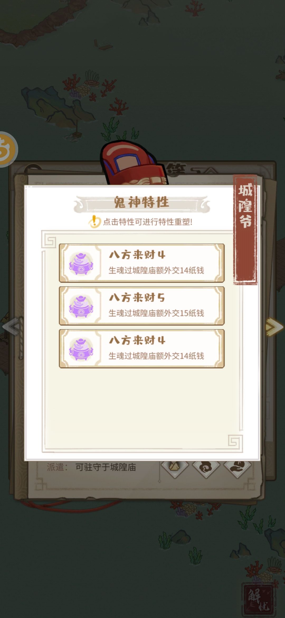Select the first 八方来财4 trait card
Viewport: 285px width, 618px height.
click(142, 263)
